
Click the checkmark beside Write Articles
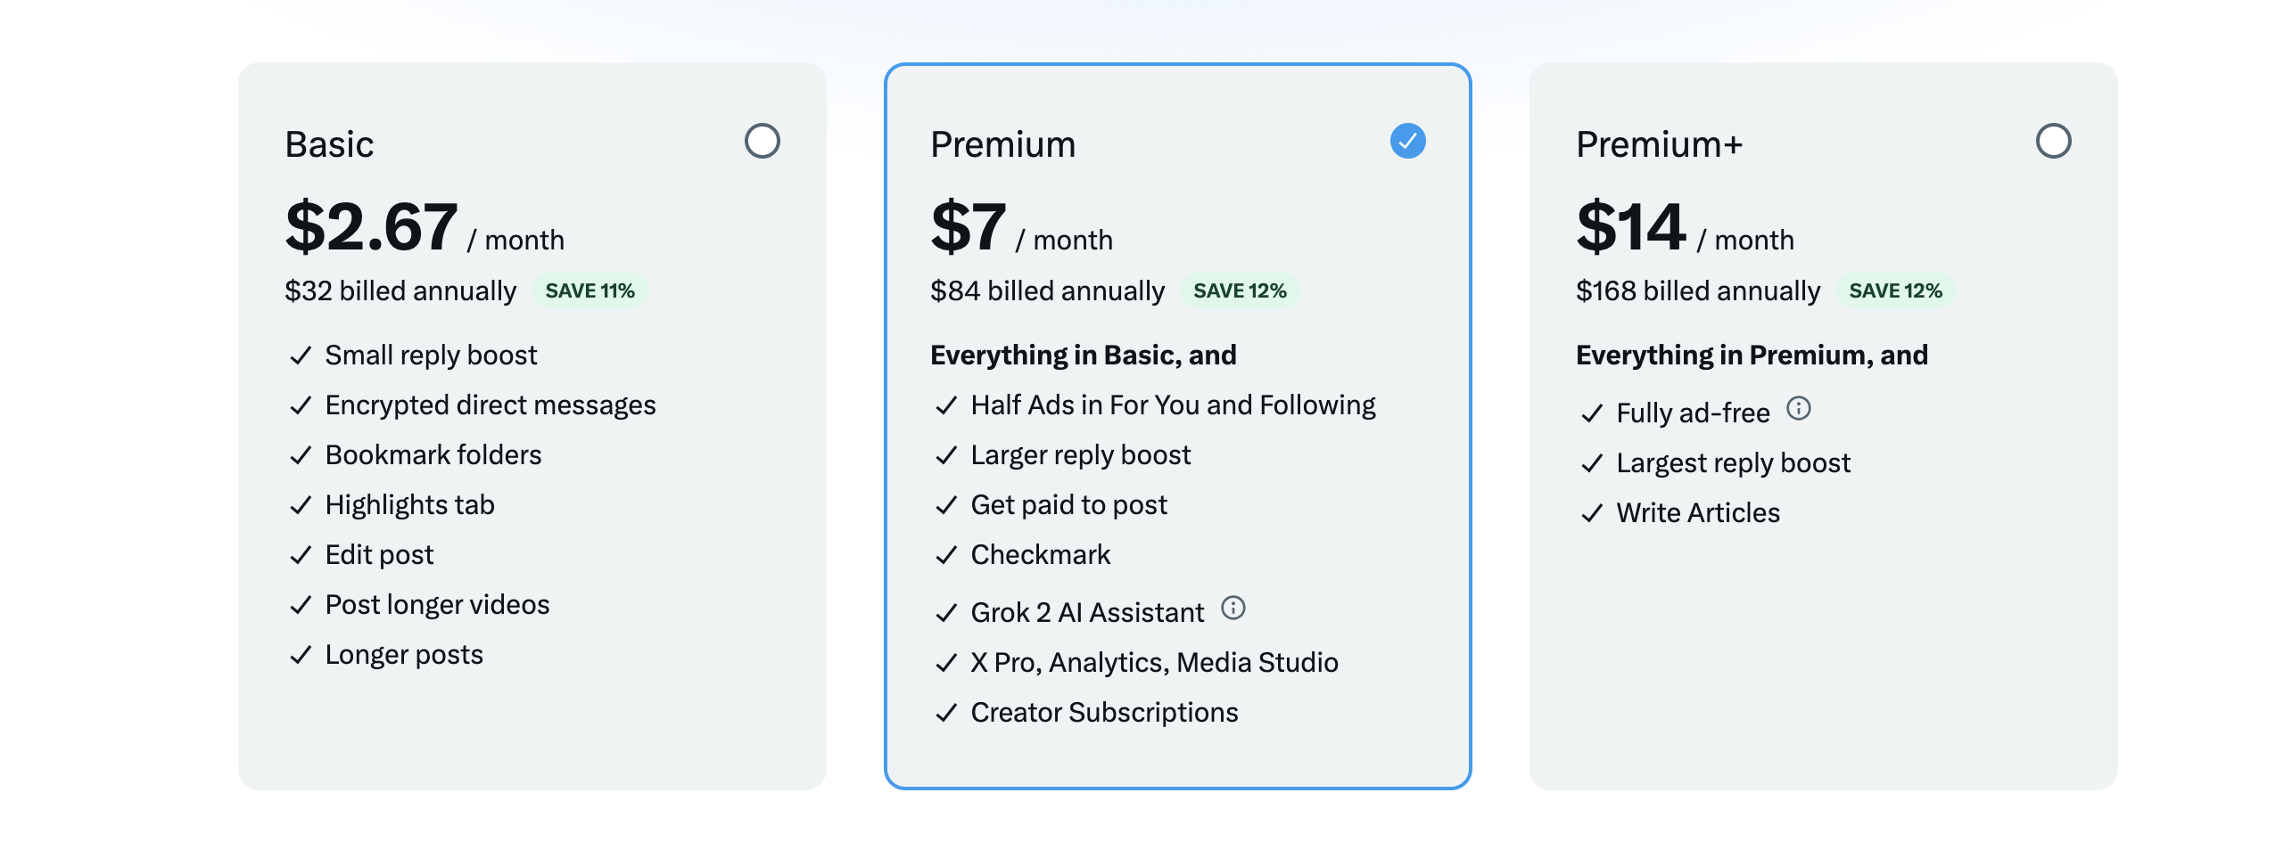pyautogui.click(x=1589, y=512)
